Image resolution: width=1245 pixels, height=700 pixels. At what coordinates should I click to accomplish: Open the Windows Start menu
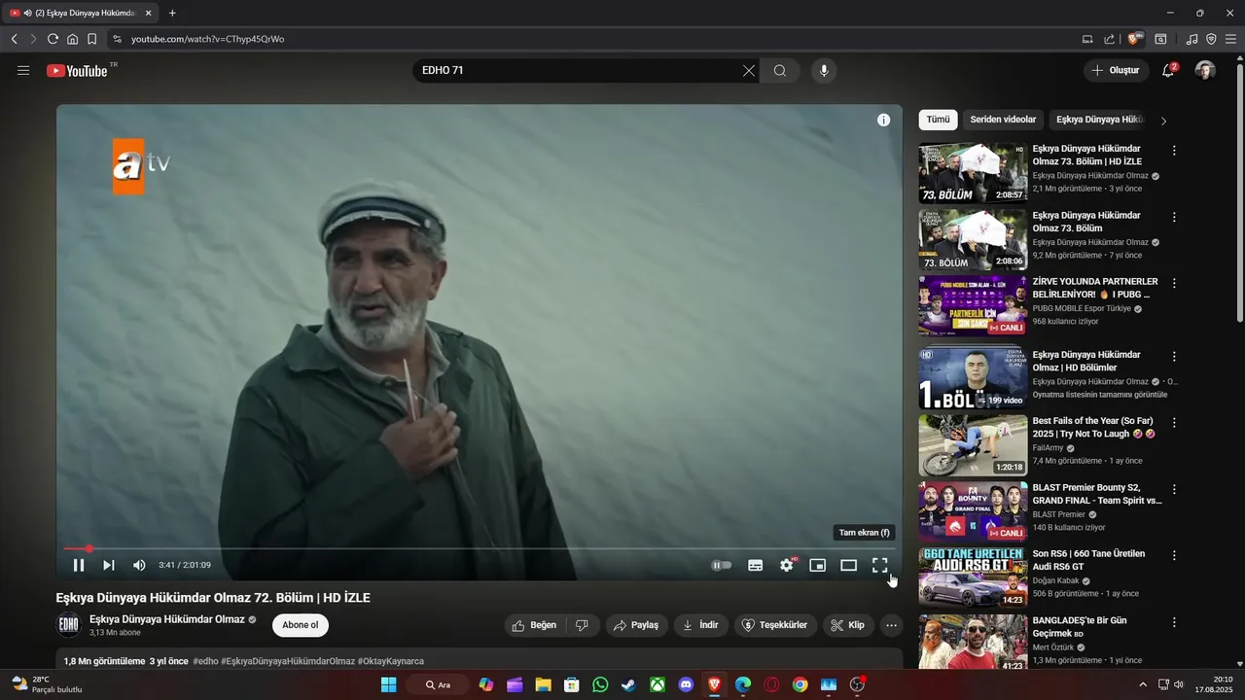[388, 684]
